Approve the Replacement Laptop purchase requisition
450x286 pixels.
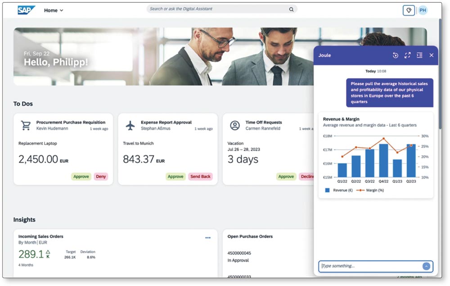click(81, 177)
